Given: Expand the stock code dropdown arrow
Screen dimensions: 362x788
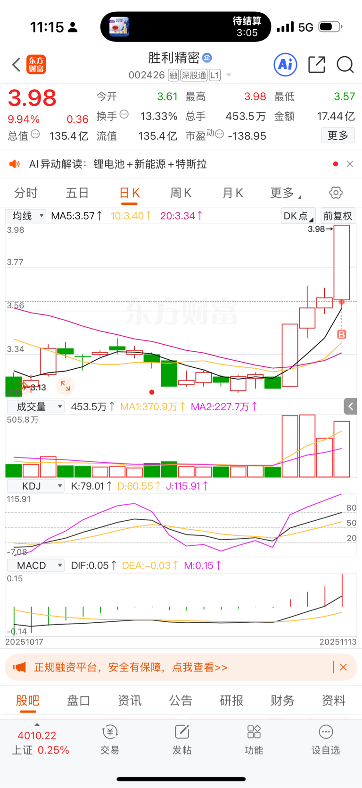Looking at the screenshot, I should (x=229, y=75).
